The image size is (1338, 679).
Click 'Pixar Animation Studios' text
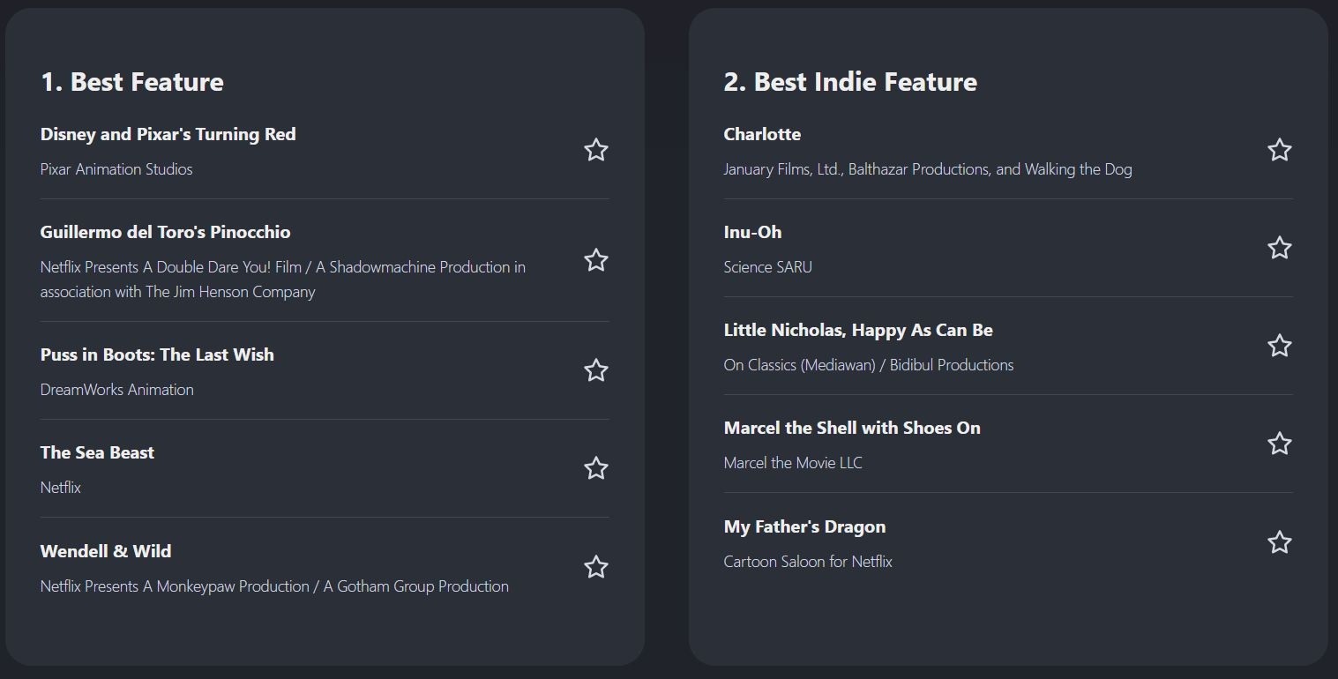[x=116, y=169]
